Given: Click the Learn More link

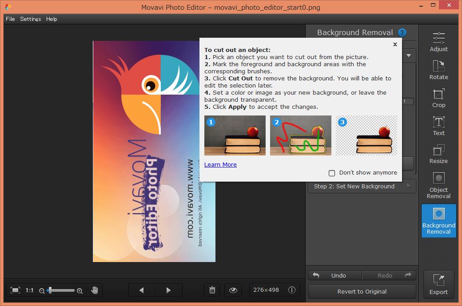Looking at the screenshot, I should (220, 164).
